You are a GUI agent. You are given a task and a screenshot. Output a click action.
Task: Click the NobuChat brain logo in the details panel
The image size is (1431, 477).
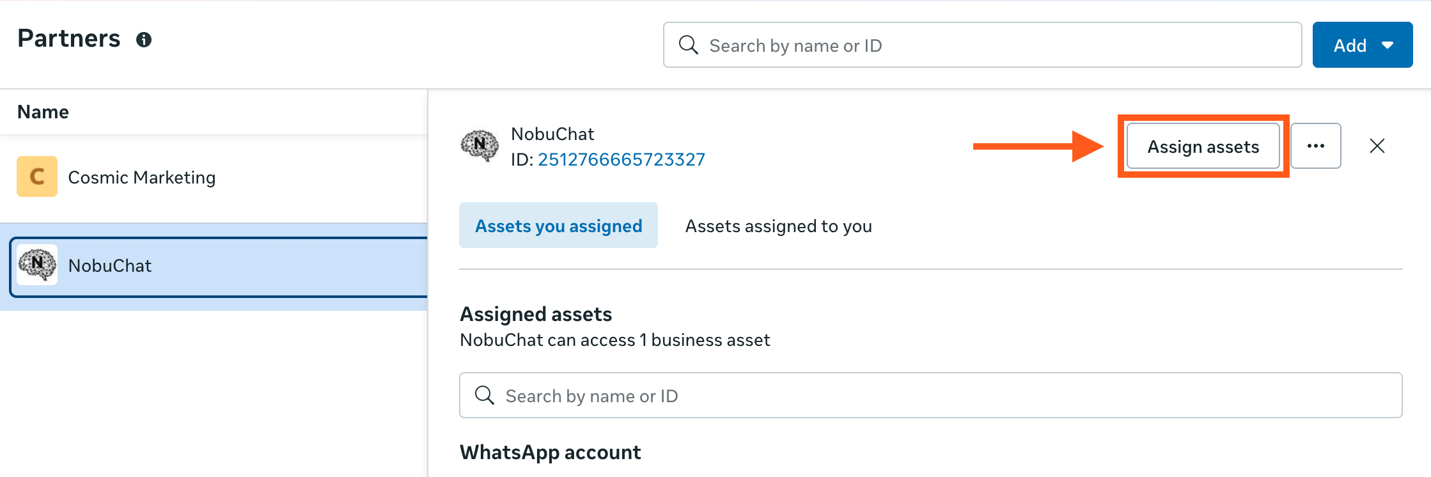coord(480,146)
